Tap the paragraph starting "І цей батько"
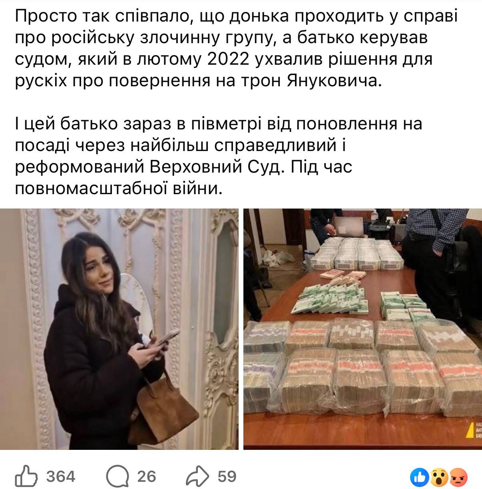 coord(219,155)
